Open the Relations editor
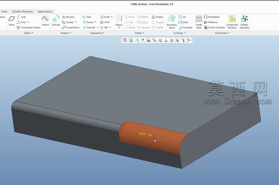The image size is (279, 185). click(211, 22)
